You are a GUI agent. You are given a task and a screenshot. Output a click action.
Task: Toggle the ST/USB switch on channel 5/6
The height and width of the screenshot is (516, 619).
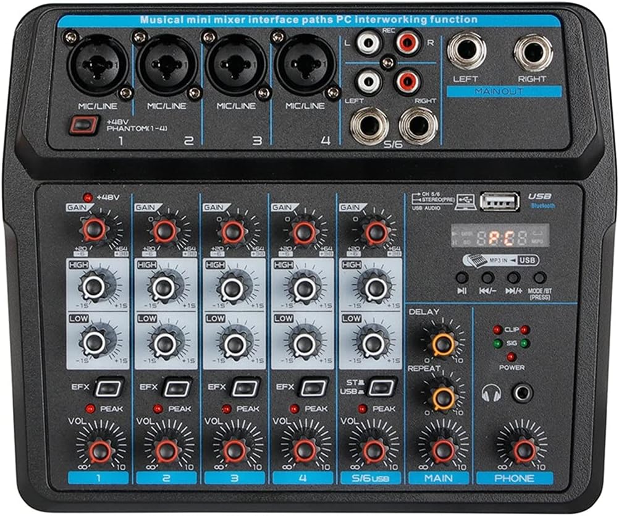[381, 388]
